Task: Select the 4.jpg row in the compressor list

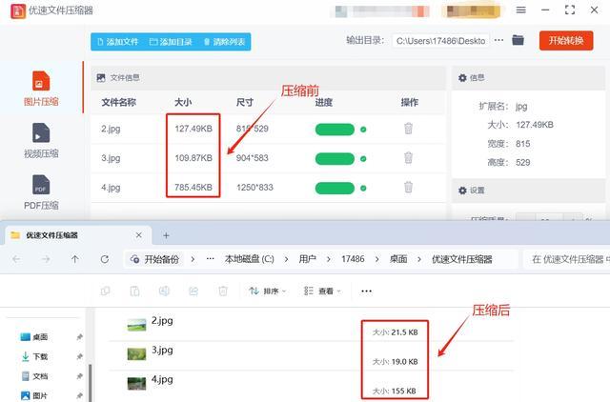Action: 268,188
